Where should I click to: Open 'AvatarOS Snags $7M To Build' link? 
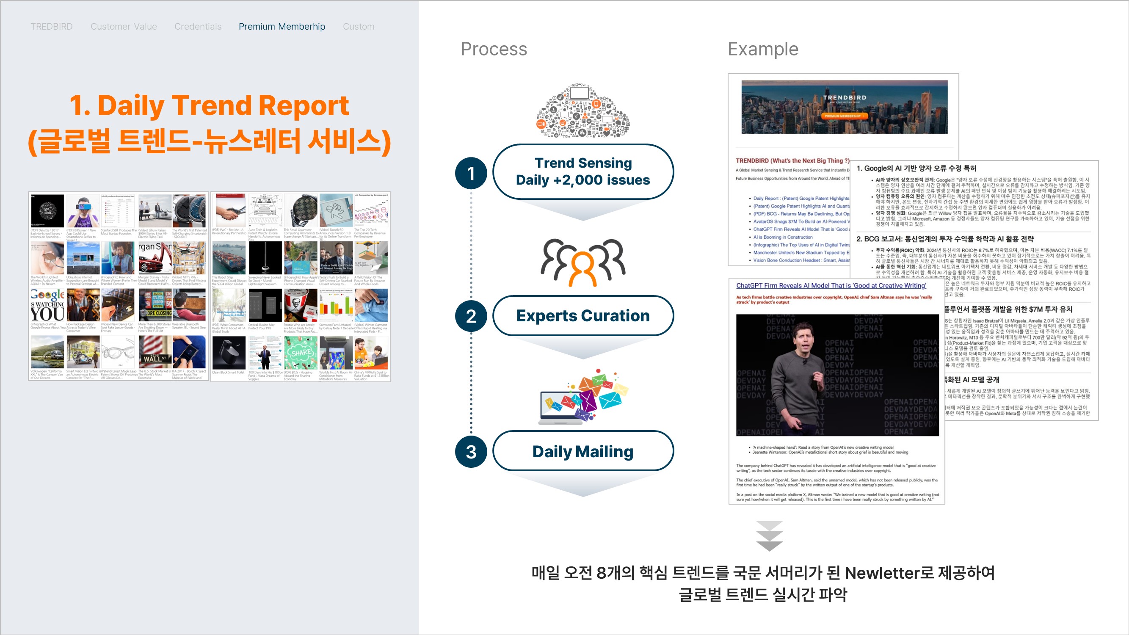tap(801, 222)
